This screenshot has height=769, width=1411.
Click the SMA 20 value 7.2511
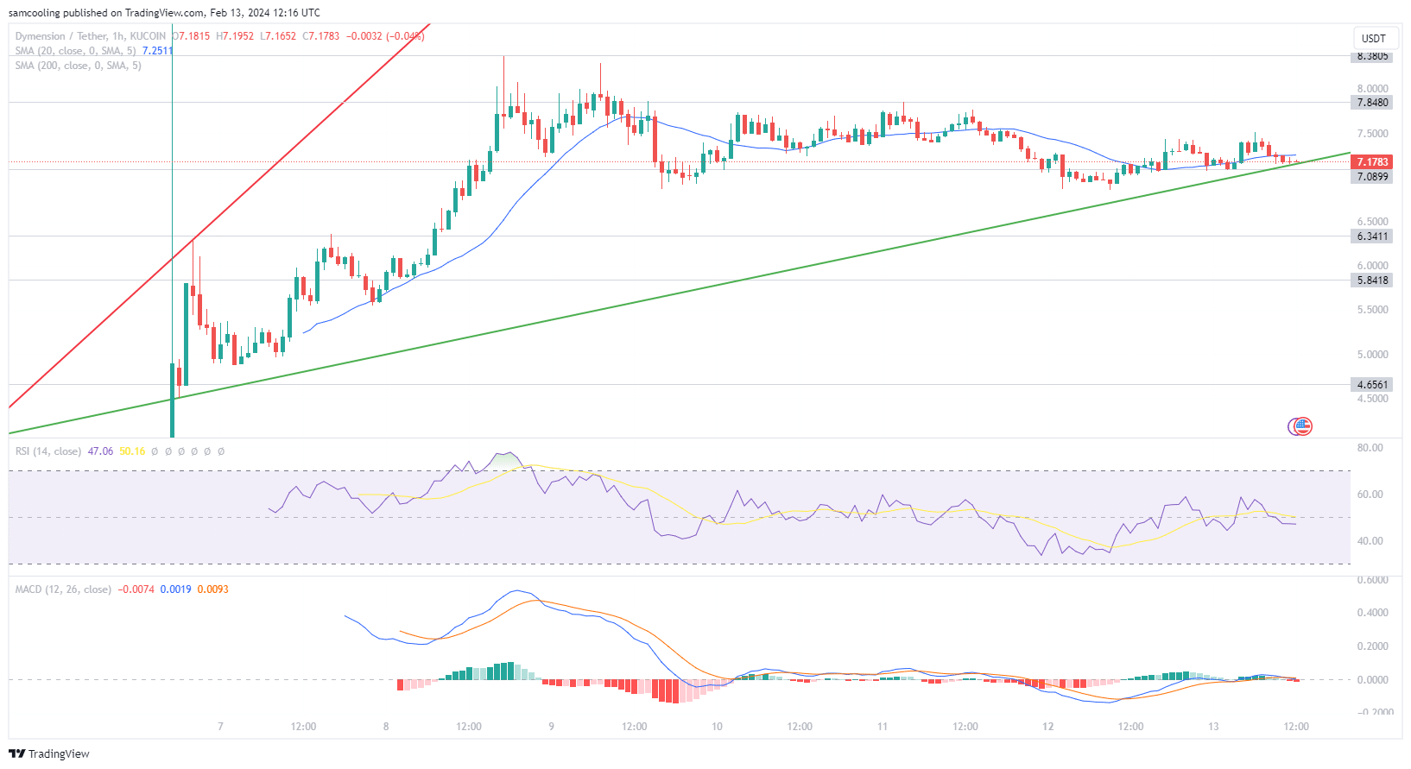pyautogui.click(x=157, y=51)
